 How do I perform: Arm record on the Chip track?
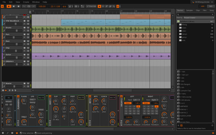pos(25,48)
